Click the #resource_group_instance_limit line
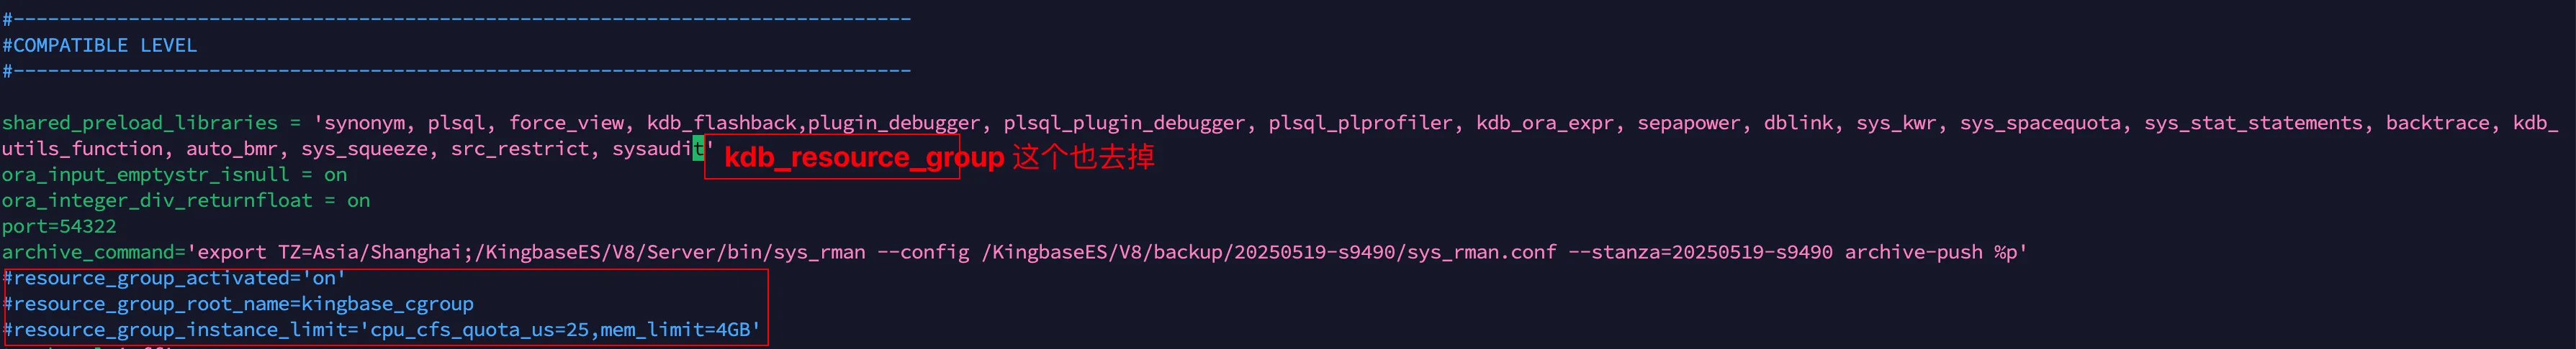The image size is (2576, 349). click(x=382, y=330)
